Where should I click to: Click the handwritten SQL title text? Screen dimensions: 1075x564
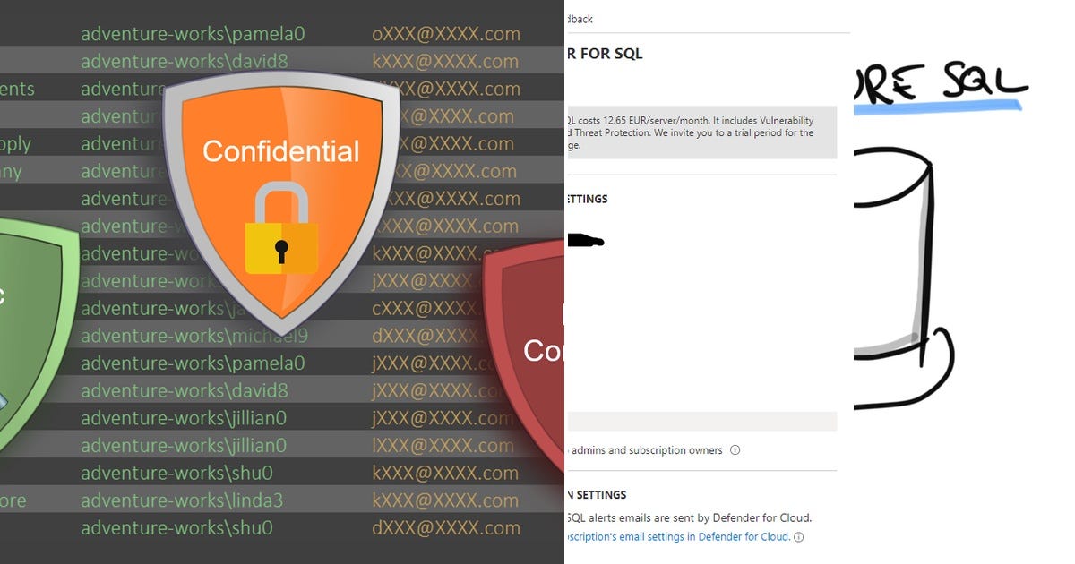(941, 81)
